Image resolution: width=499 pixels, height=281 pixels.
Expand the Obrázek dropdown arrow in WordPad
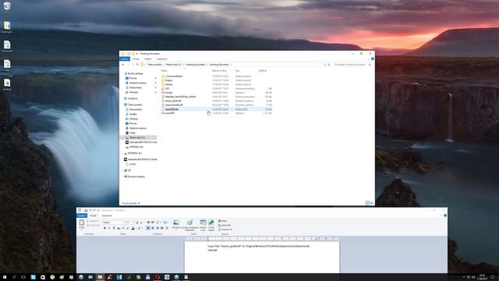pos(176,230)
